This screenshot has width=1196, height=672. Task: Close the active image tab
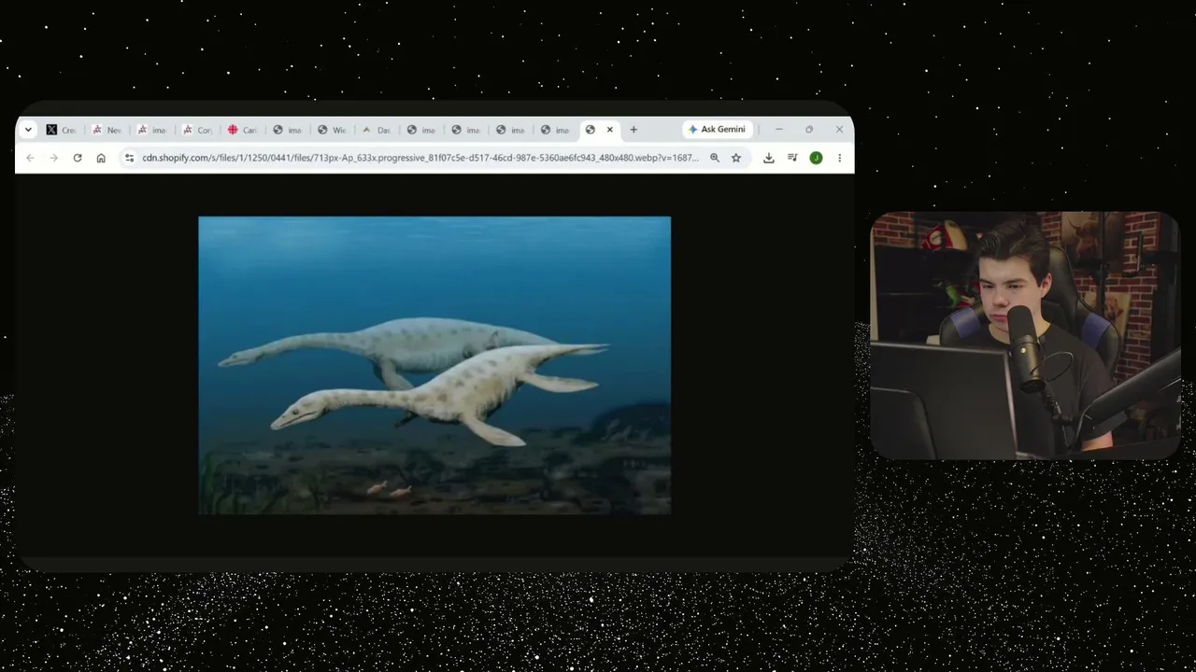click(x=610, y=130)
